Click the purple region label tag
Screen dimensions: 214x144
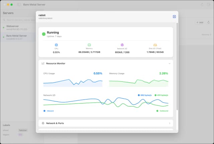[20, 135]
